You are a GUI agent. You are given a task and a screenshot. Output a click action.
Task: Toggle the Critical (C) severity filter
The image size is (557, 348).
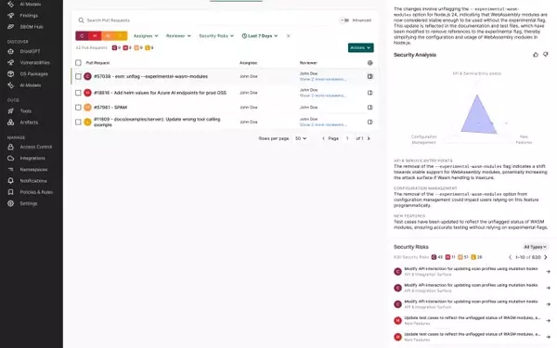click(x=82, y=36)
